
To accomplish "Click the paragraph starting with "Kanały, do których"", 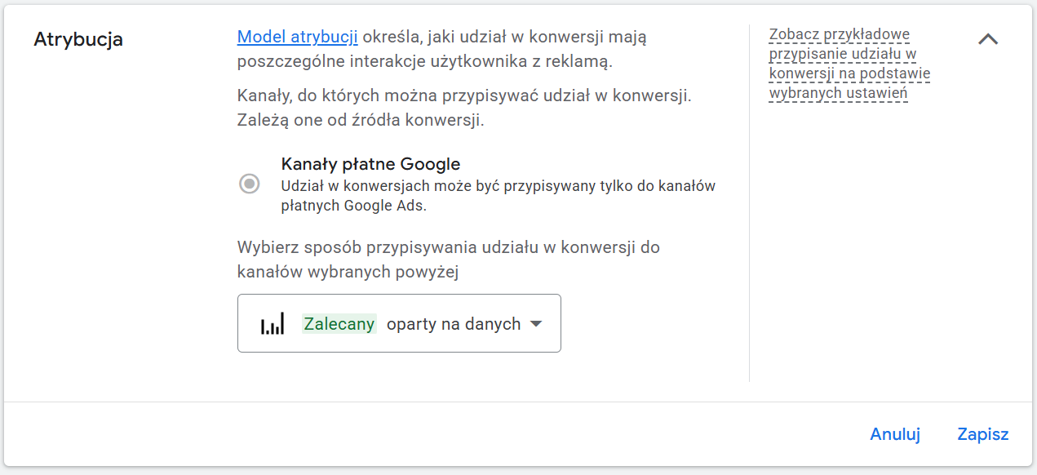I will pos(464,96).
